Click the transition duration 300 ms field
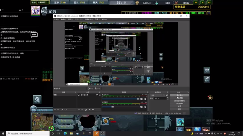Viewport: 243px width, 136px height. (x=160, y=98)
